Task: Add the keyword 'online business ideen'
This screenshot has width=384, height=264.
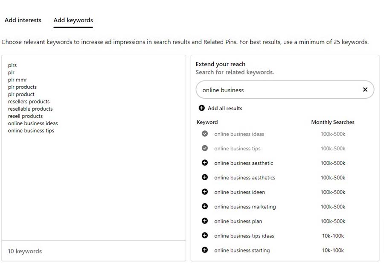Action: pos(205,192)
